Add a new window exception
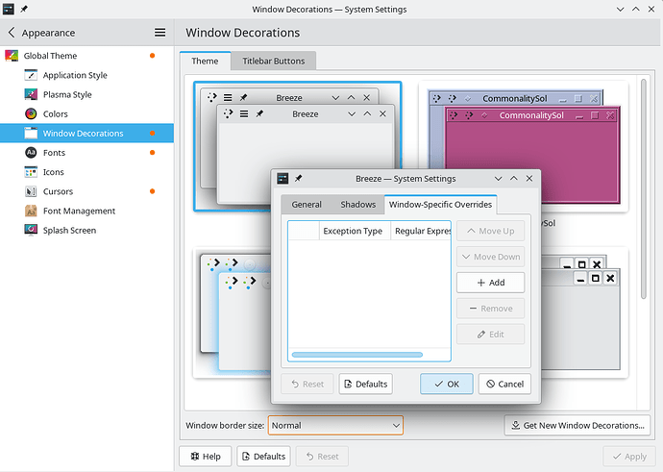This screenshot has height=472, width=663. click(x=490, y=283)
